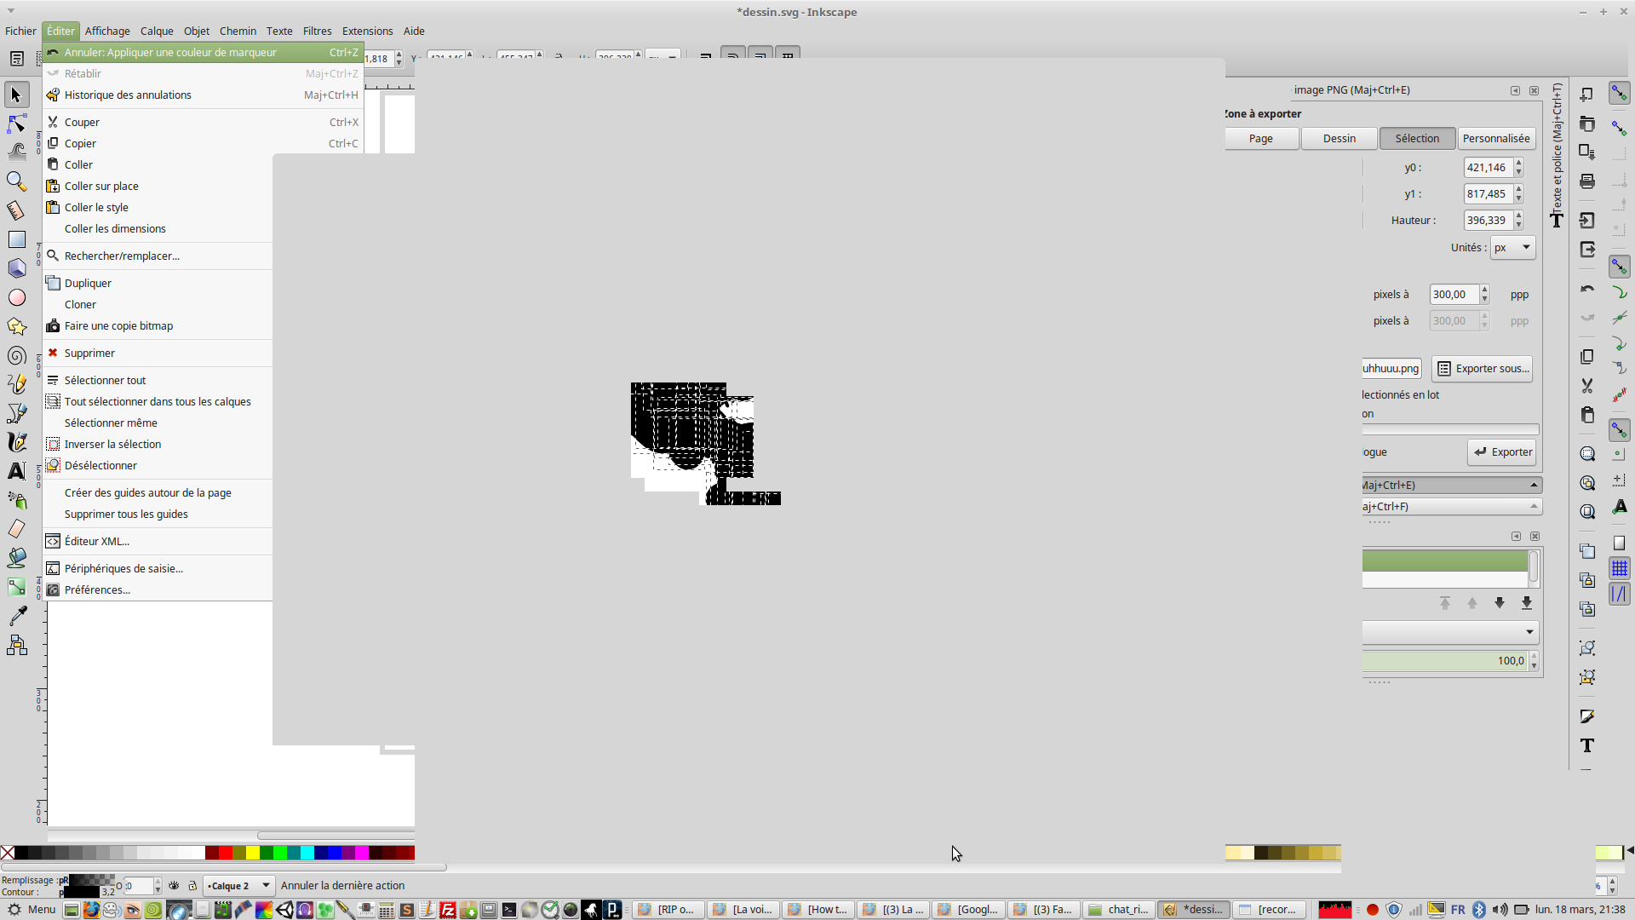Switch export area to Dessin
Screen dimensions: 1635x920
click(x=1339, y=139)
